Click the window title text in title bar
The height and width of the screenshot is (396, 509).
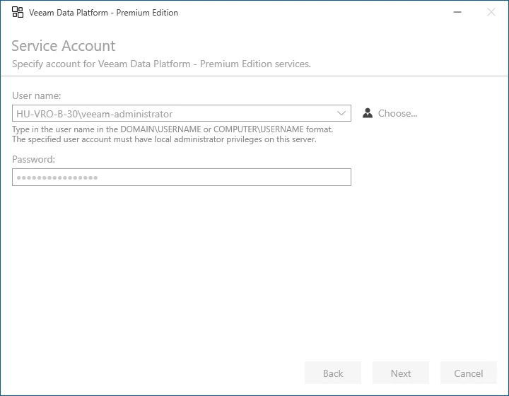(103, 13)
